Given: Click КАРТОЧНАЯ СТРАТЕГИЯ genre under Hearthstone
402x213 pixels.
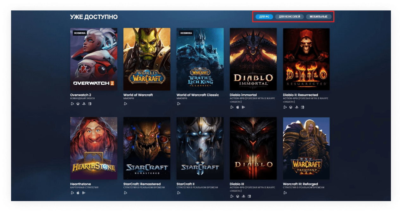Looking at the screenshot, I should (84, 187).
